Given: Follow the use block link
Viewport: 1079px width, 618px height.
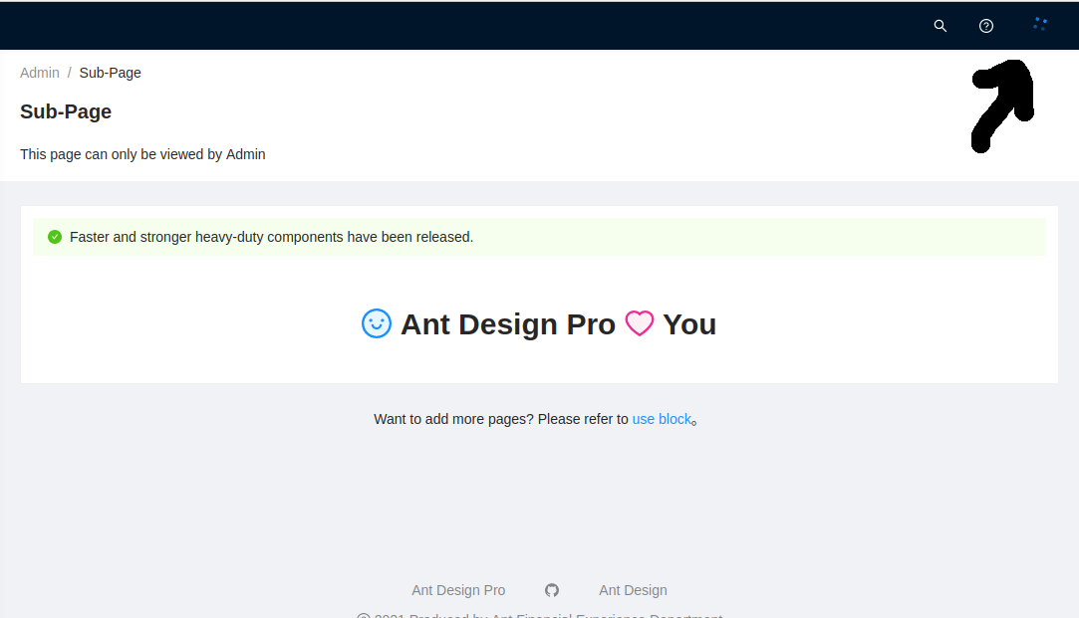Looking at the screenshot, I should (662, 418).
